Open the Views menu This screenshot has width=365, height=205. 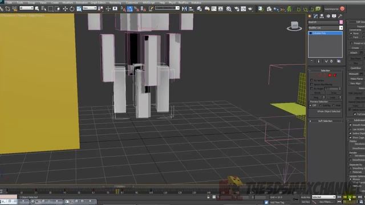[x=43, y=2]
